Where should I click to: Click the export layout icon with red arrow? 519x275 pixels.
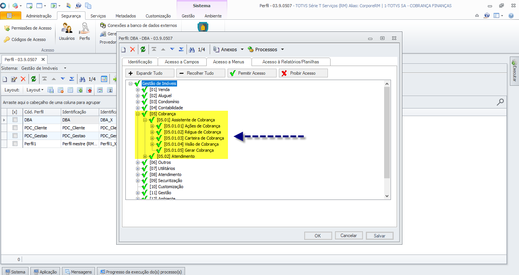89,90
